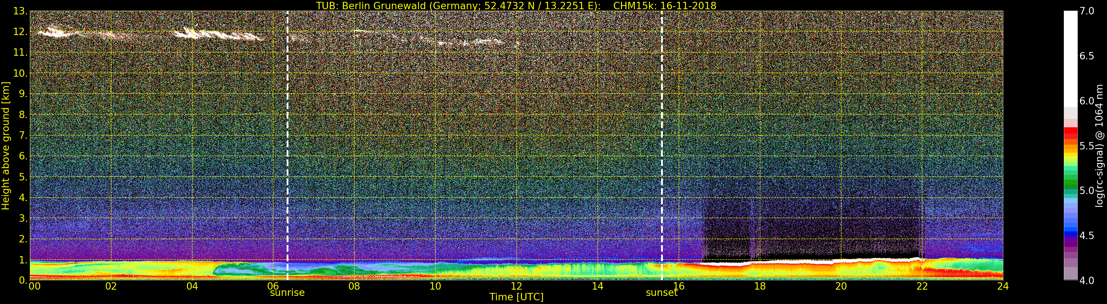Click the '4.0' value on the colorbar scale
Viewport: 1107px width, 304px height.
click(x=1087, y=280)
